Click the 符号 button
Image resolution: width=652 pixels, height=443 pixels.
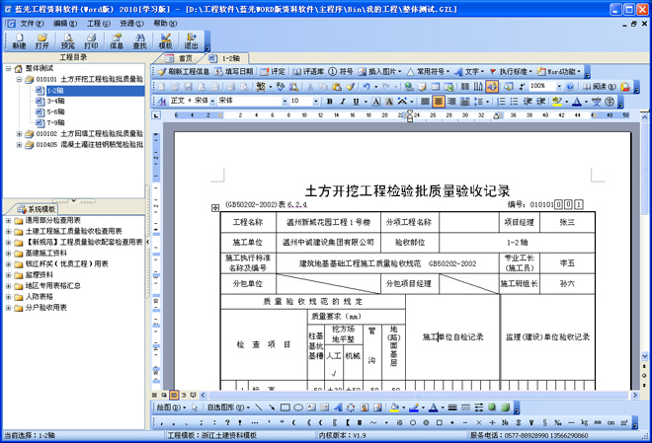tap(341, 72)
